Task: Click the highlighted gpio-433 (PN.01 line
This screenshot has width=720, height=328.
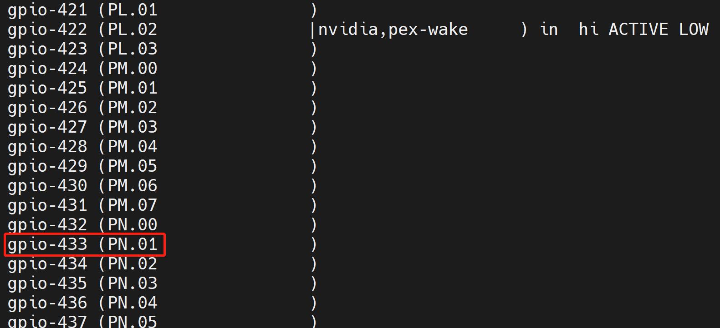Action: tap(82, 245)
